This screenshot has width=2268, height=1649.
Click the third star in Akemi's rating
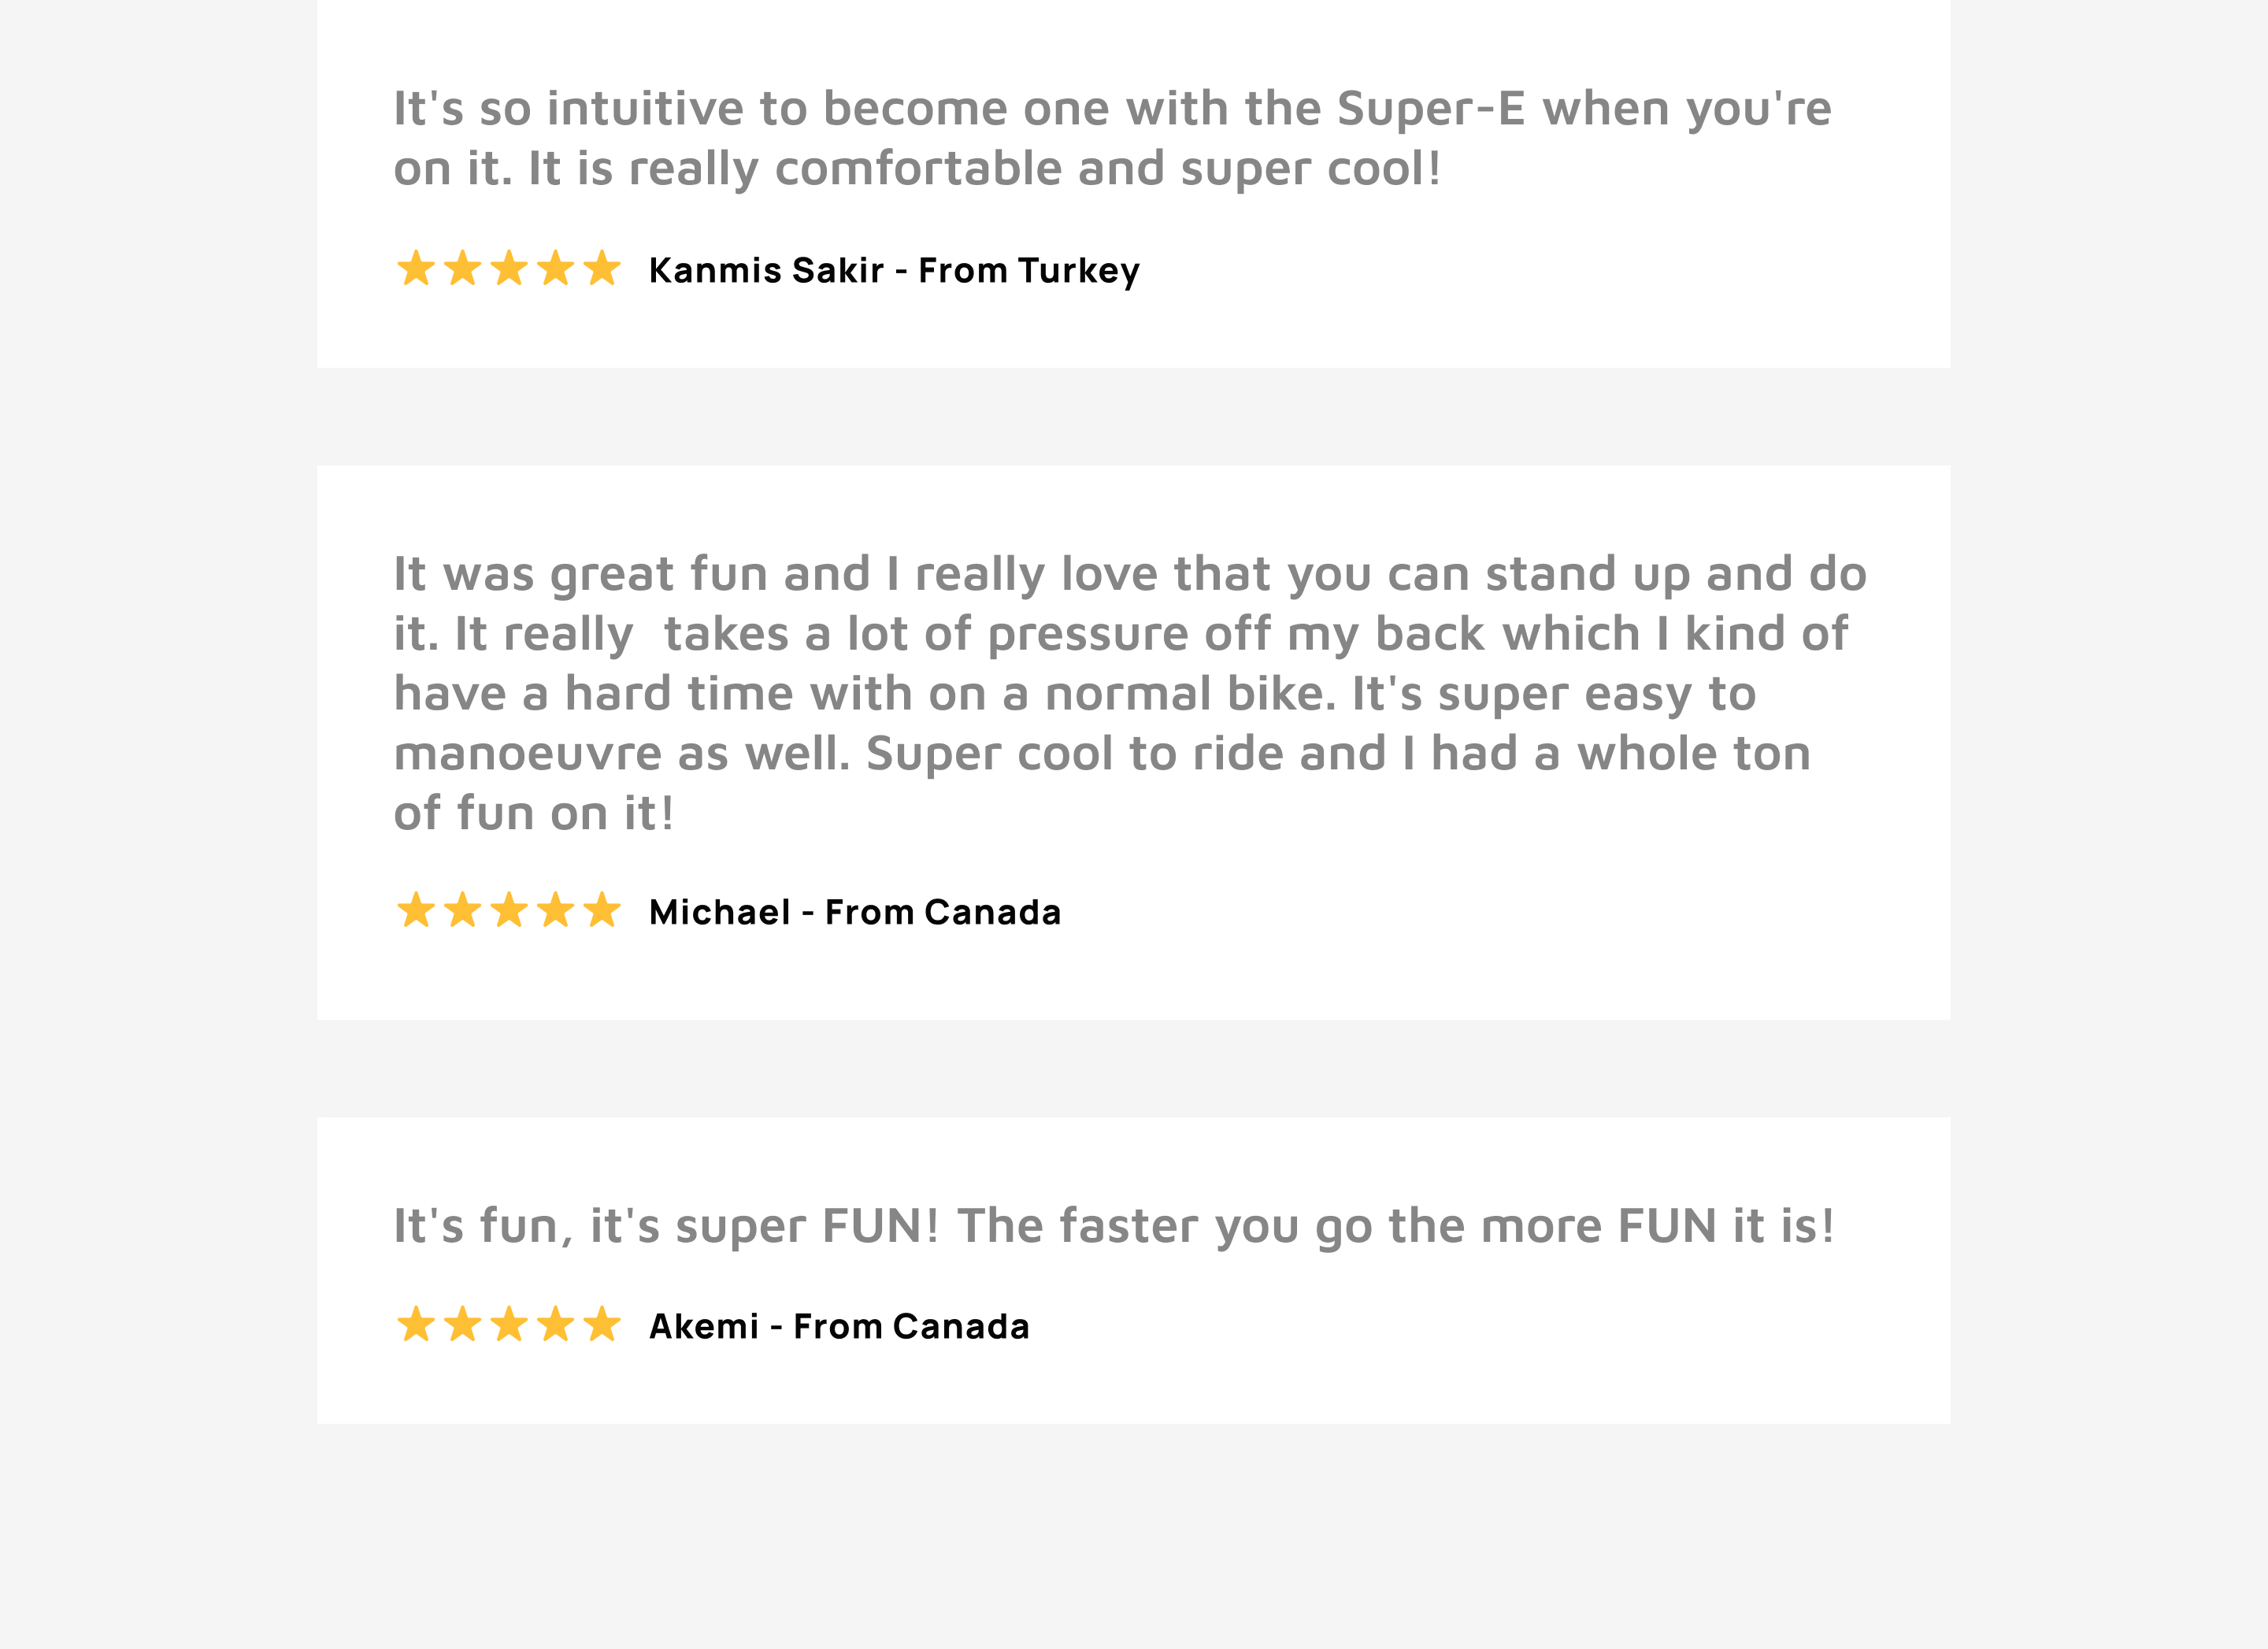point(509,1325)
